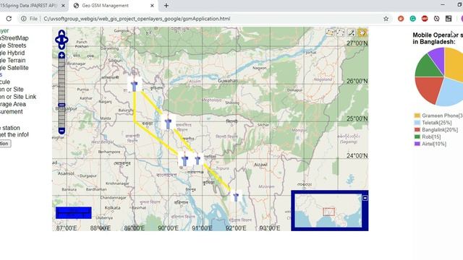This screenshot has width=463, height=260.
Task: Click the 27°00'N latitude grid label
Action: [x=357, y=43]
